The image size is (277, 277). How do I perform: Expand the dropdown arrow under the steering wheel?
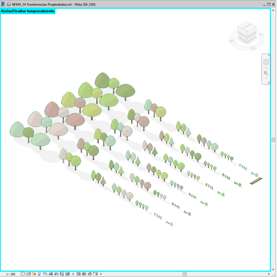[x=266, y=68]
